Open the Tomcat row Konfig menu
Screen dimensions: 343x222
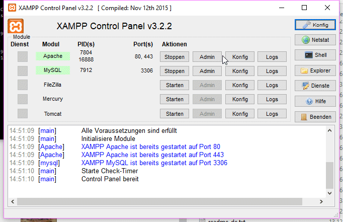tap(240, 114)
